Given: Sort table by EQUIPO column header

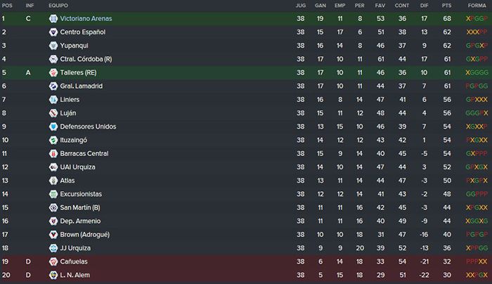Looking at the screenshot, I should coord(58,6).
